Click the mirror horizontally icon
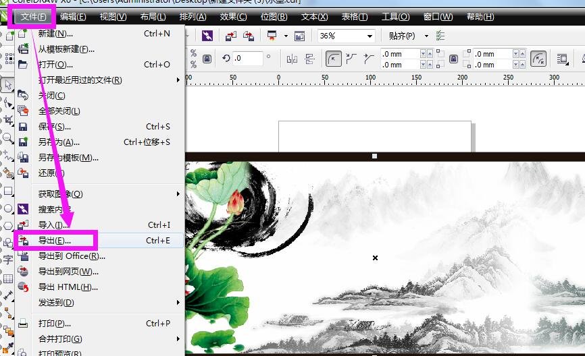The image size is (585, 356). click(x=292, y=59)
